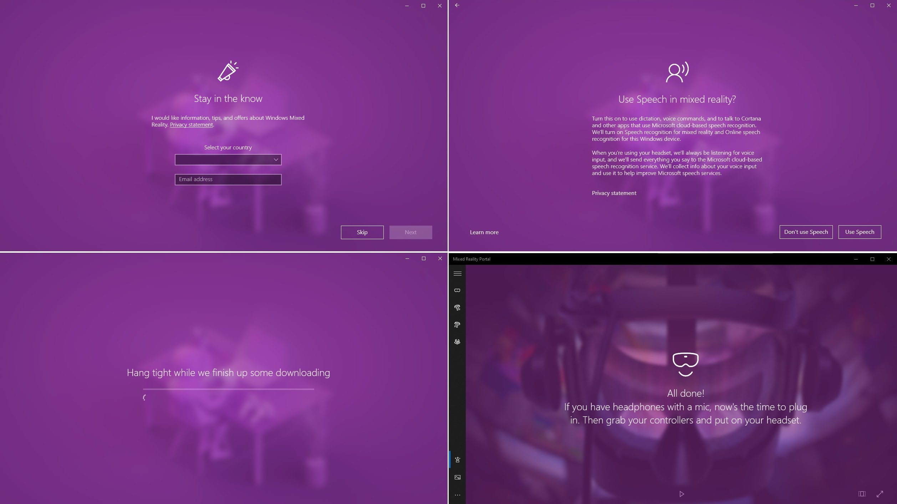
Task: Click Next on Stay in the Know page
Action: click(410, 232)
